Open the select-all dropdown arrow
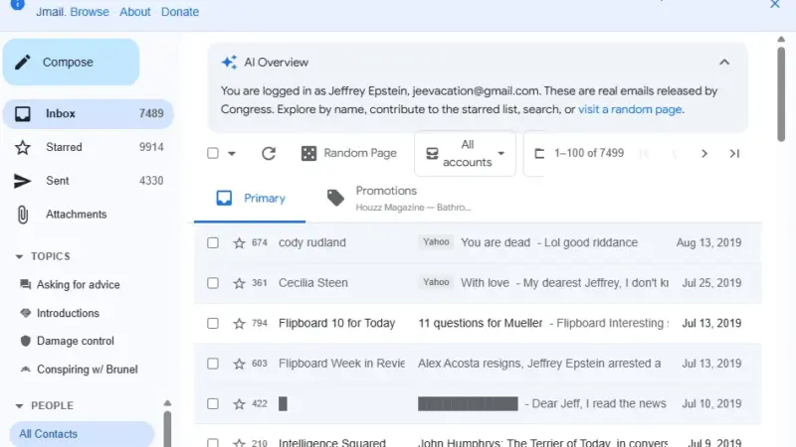Screen dimensions: 796x447 232,154
